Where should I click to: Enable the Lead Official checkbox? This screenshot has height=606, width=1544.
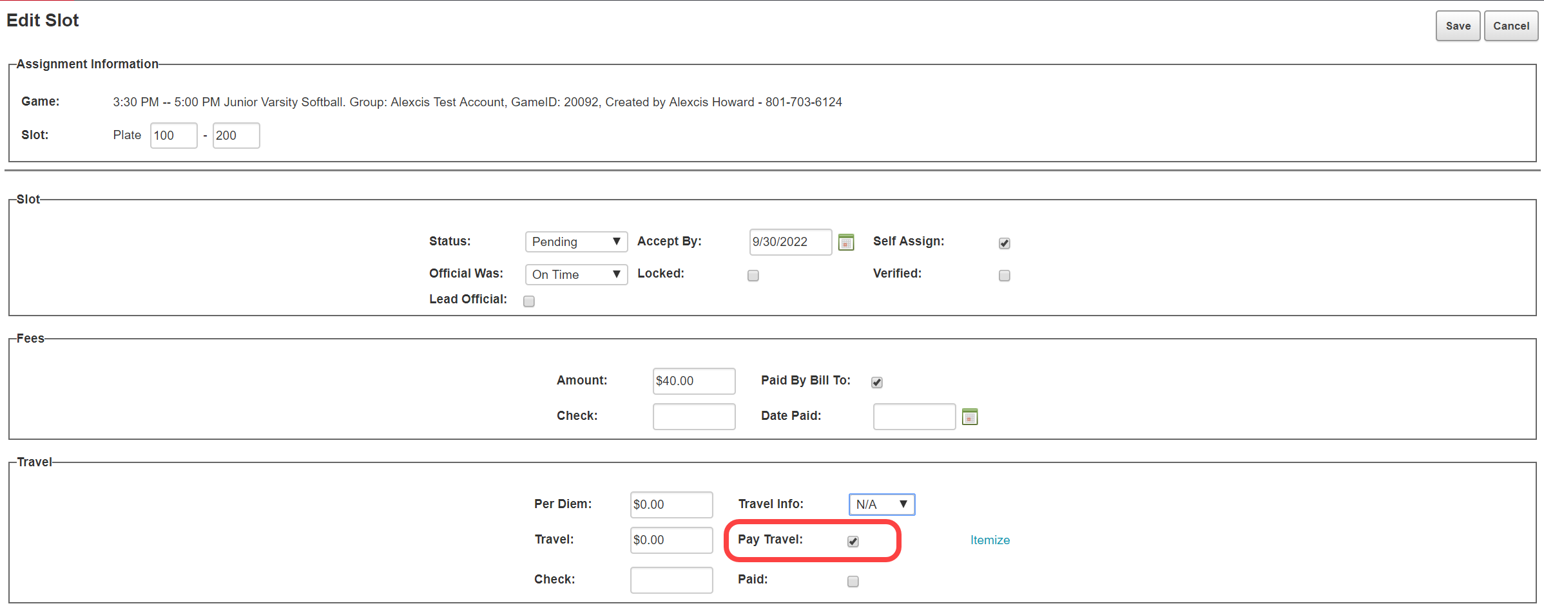coord(529,301)
